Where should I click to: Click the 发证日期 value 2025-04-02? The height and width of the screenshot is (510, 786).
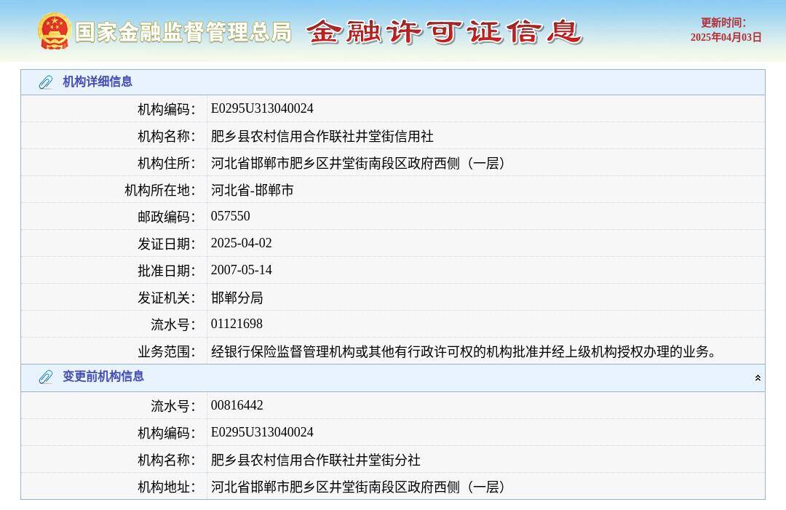(242, 243)
